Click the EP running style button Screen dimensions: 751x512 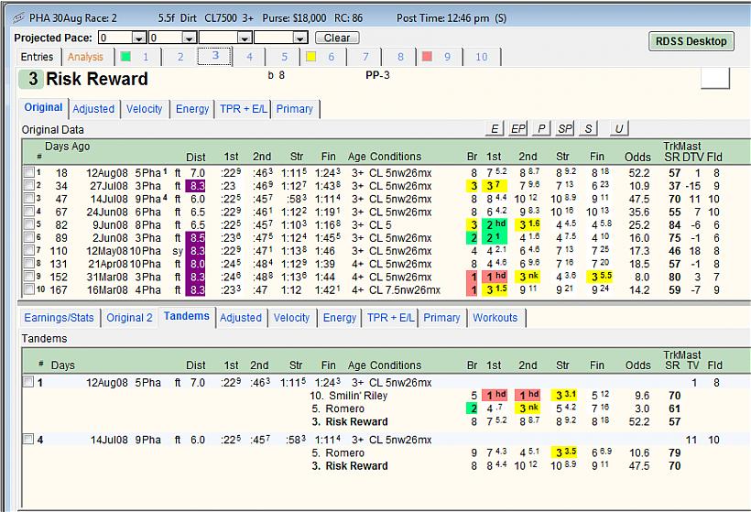517,128
